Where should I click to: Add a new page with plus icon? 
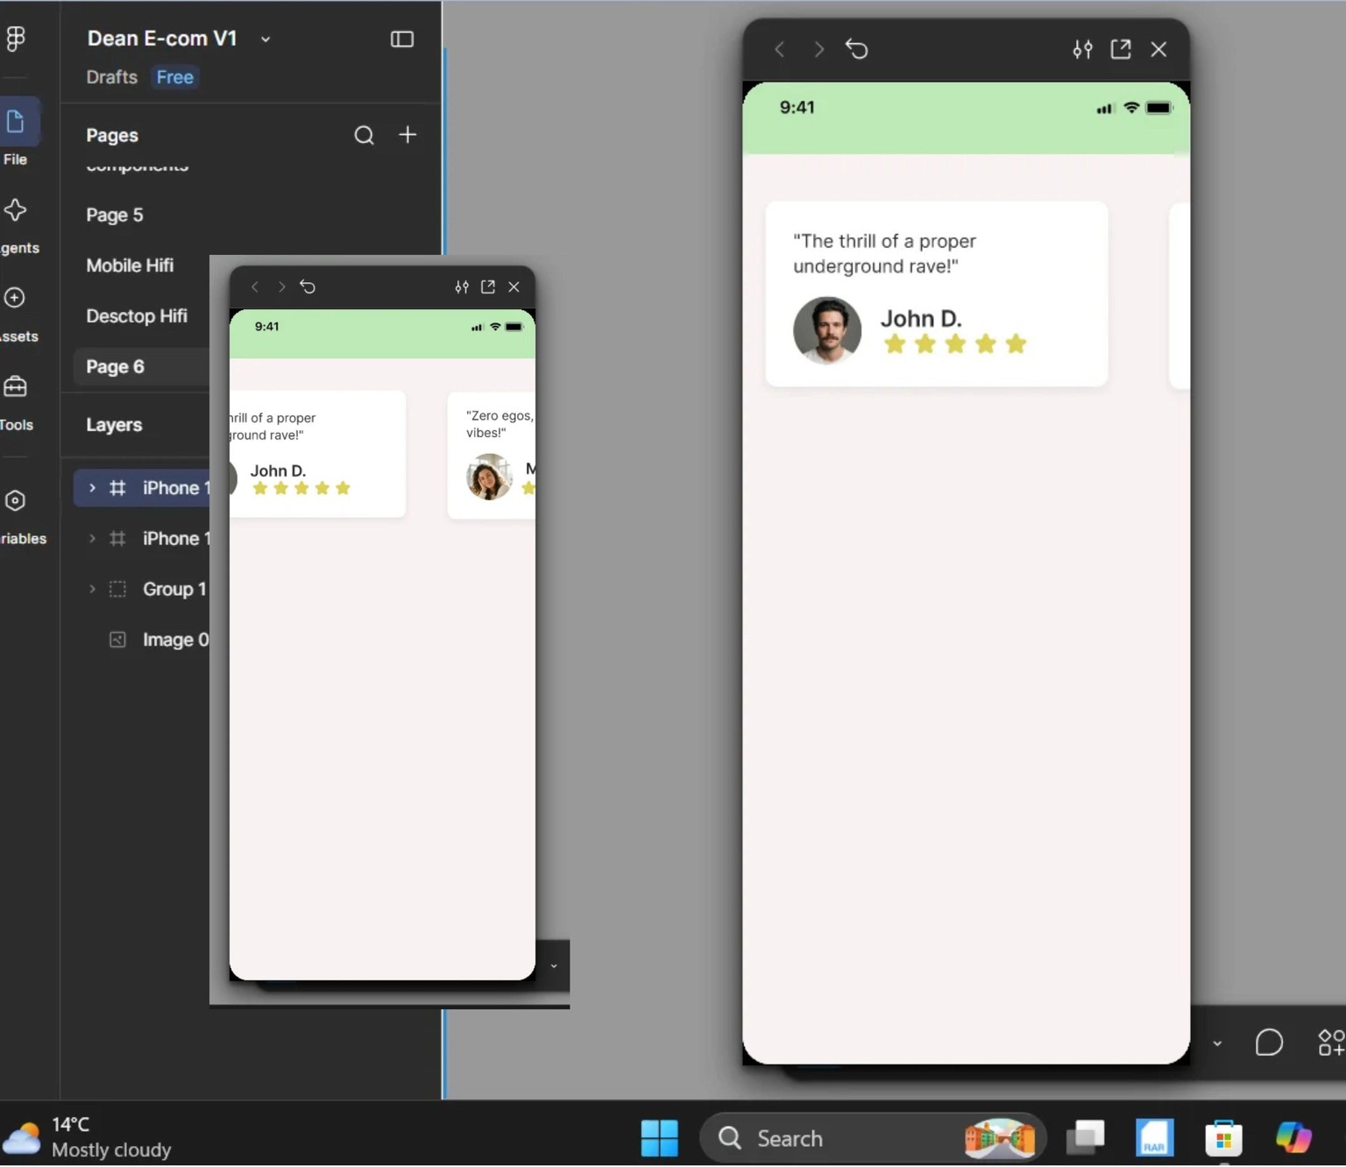[x=407, y=135]
